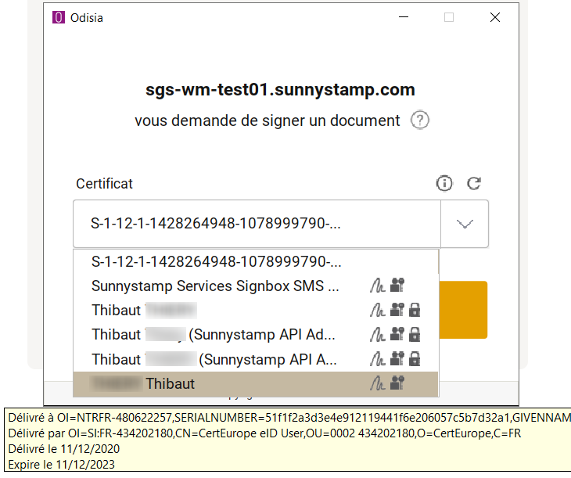This screenshot has height=478, width=571.
Task: Collapse the Certificat dropdown arrow
Action: tap(465, 224)
